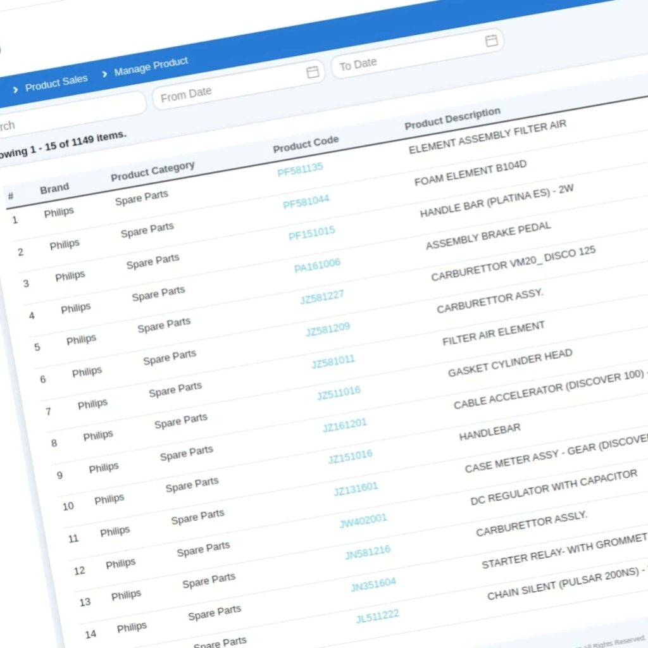Open product code JZ131601

click(x=356, y=489)
